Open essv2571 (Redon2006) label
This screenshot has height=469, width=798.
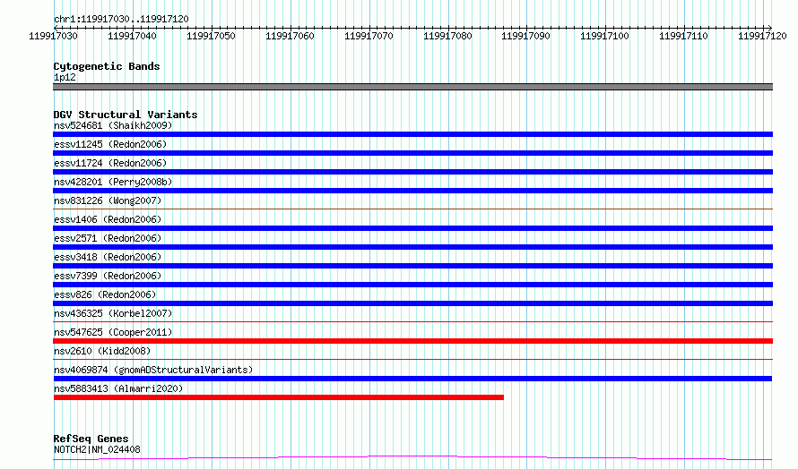point(108,238)
